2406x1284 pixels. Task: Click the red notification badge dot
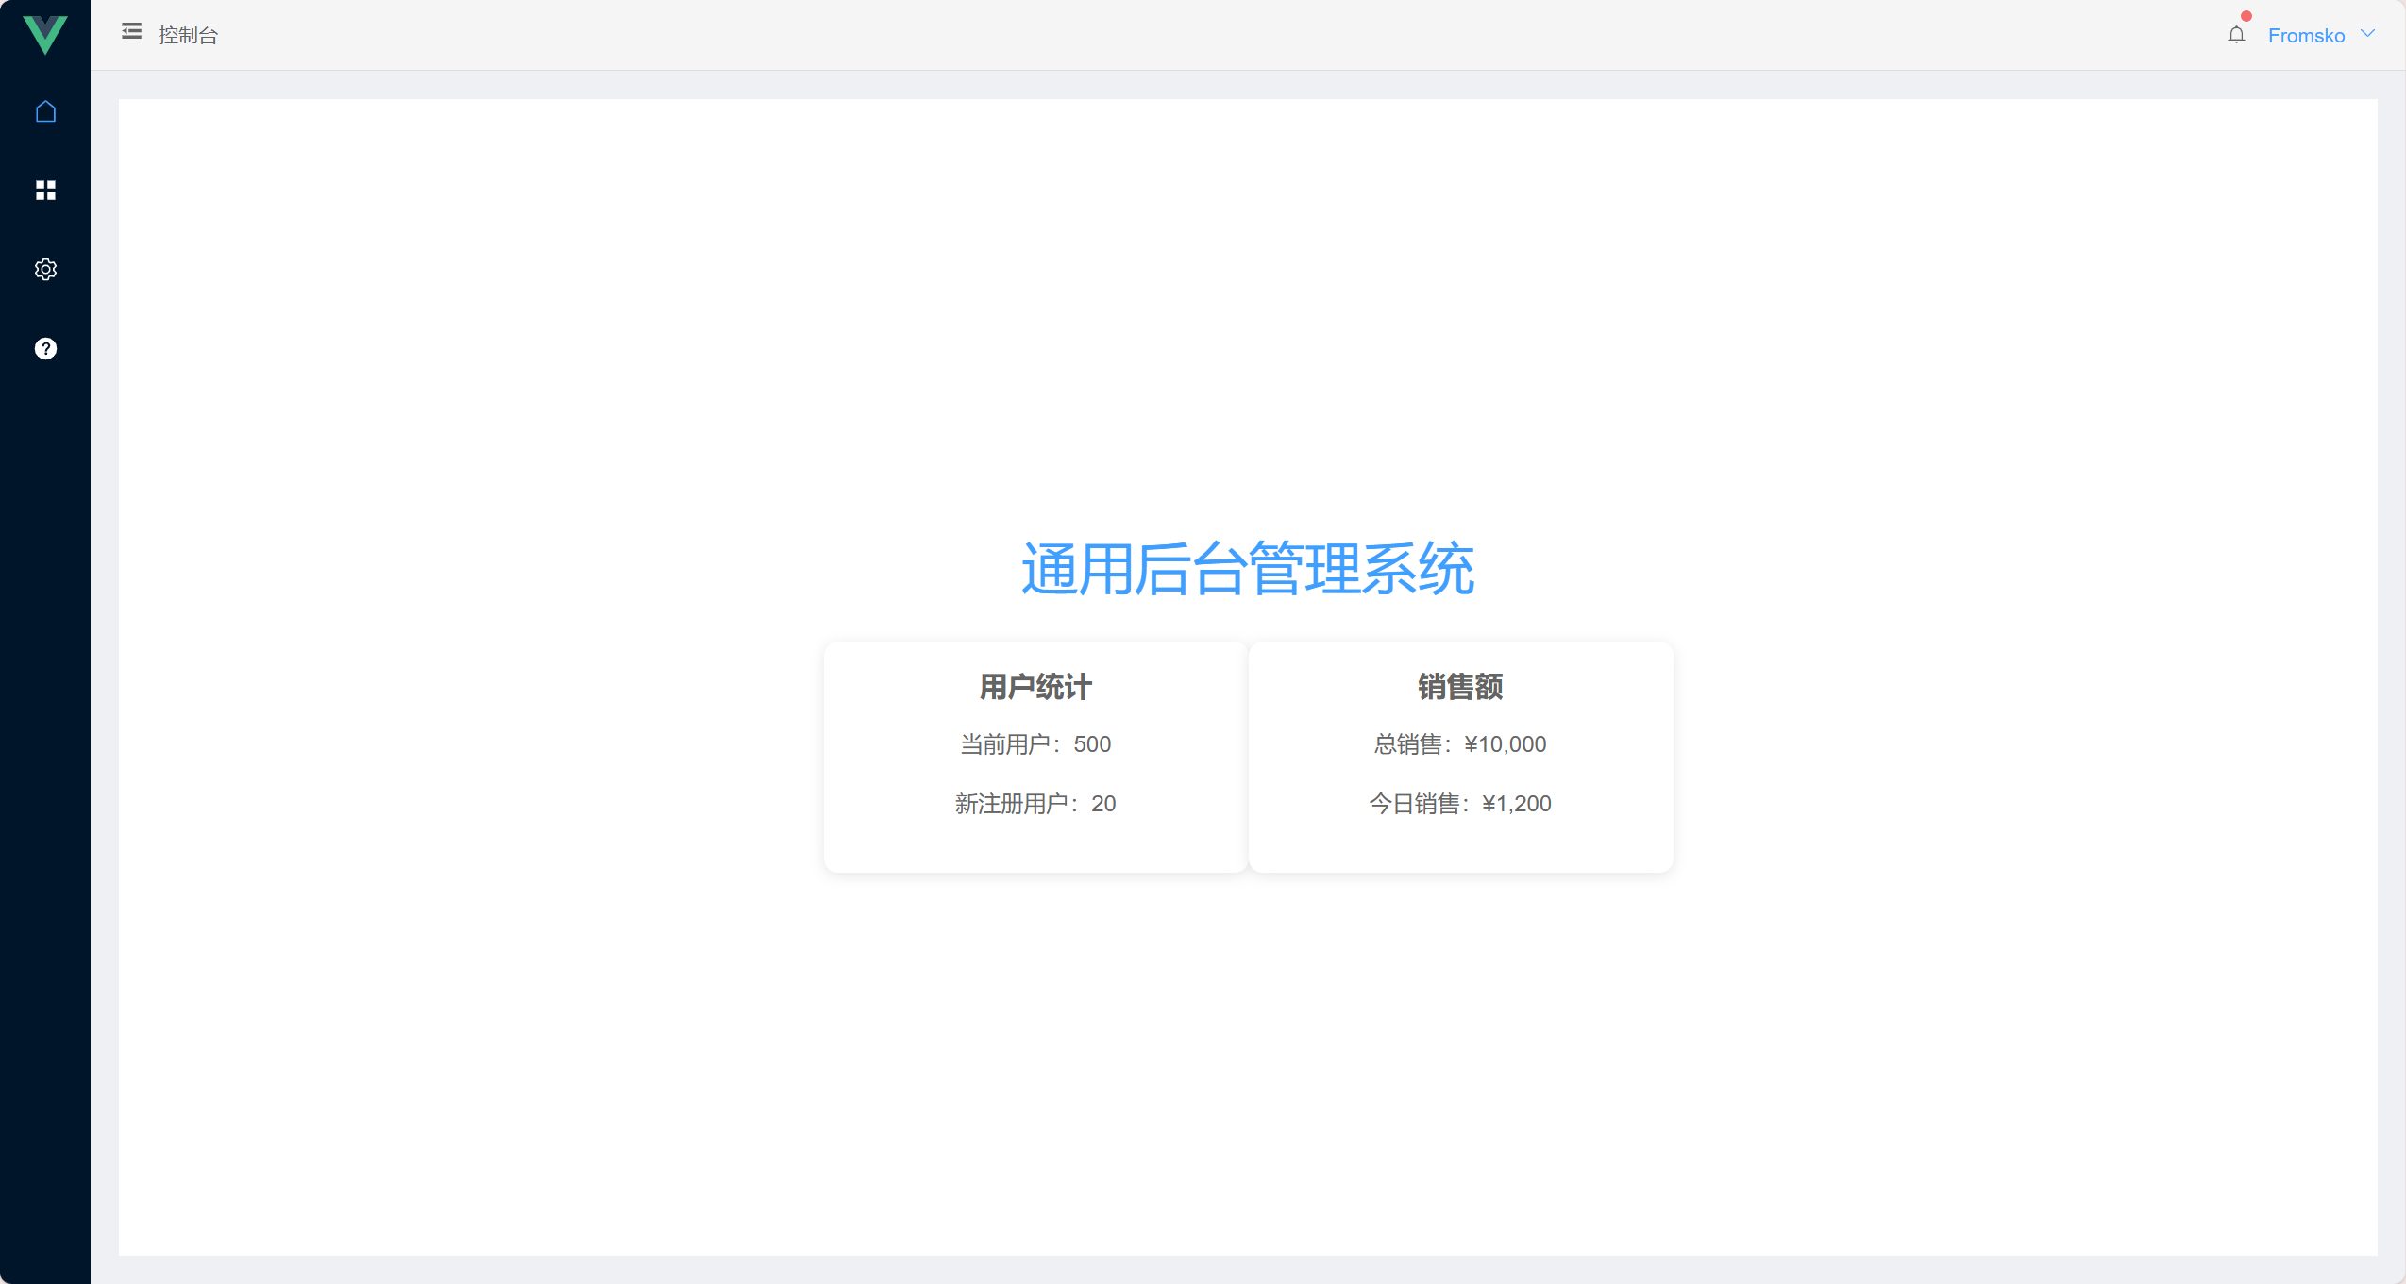click(x=2246, y=16)
